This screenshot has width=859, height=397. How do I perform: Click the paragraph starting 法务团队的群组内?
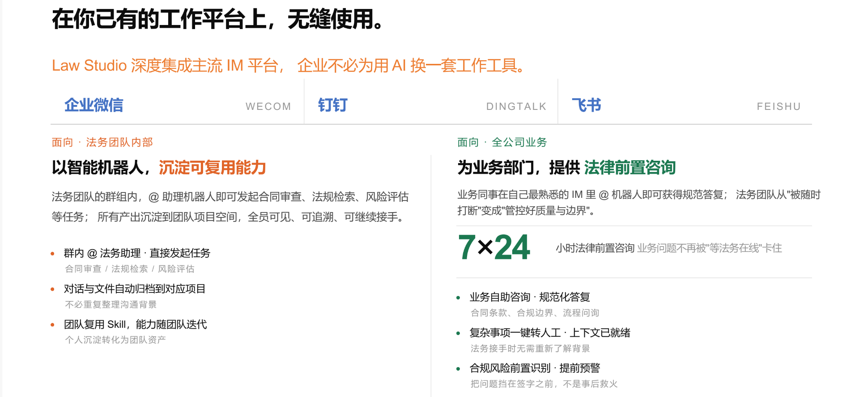point(230,207)
